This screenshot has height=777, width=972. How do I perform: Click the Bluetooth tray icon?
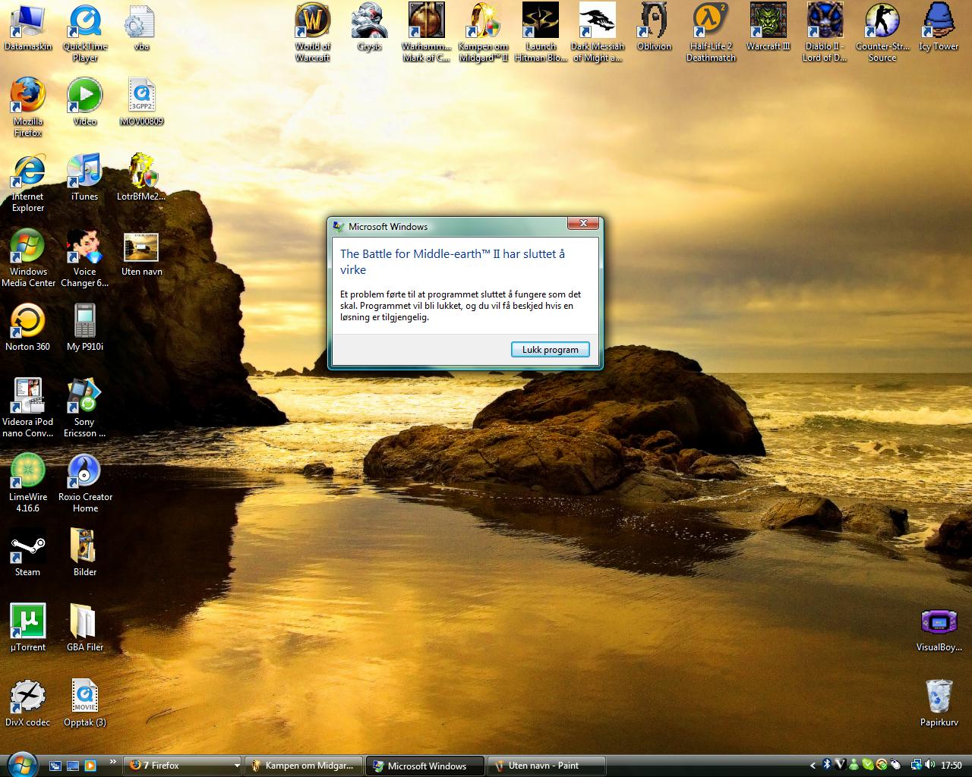click(827, 766)
